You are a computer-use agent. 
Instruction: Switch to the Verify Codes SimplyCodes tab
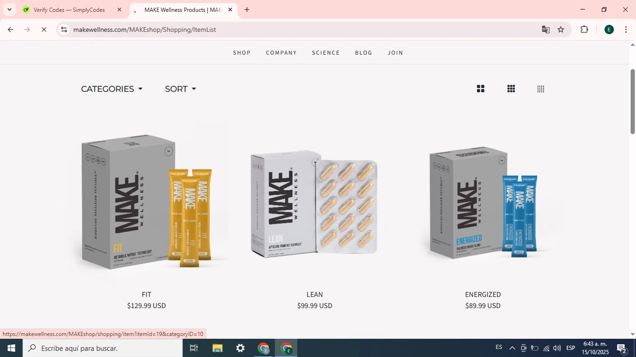click(69, 10)
